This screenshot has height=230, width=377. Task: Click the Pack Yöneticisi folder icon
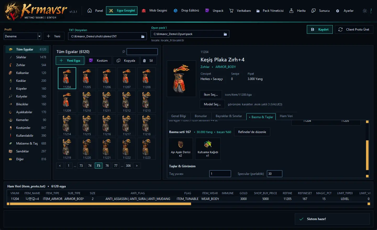[x=258, y=11]
